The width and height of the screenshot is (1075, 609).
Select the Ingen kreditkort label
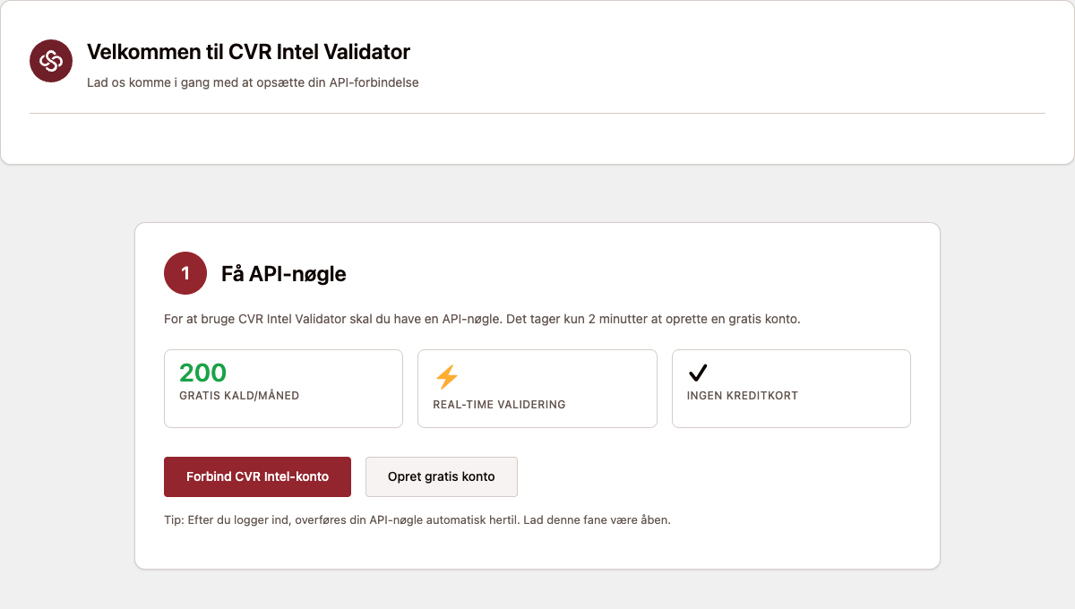(x=743, y=396)
